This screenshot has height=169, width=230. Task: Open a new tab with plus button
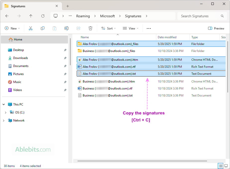[68, 6]
